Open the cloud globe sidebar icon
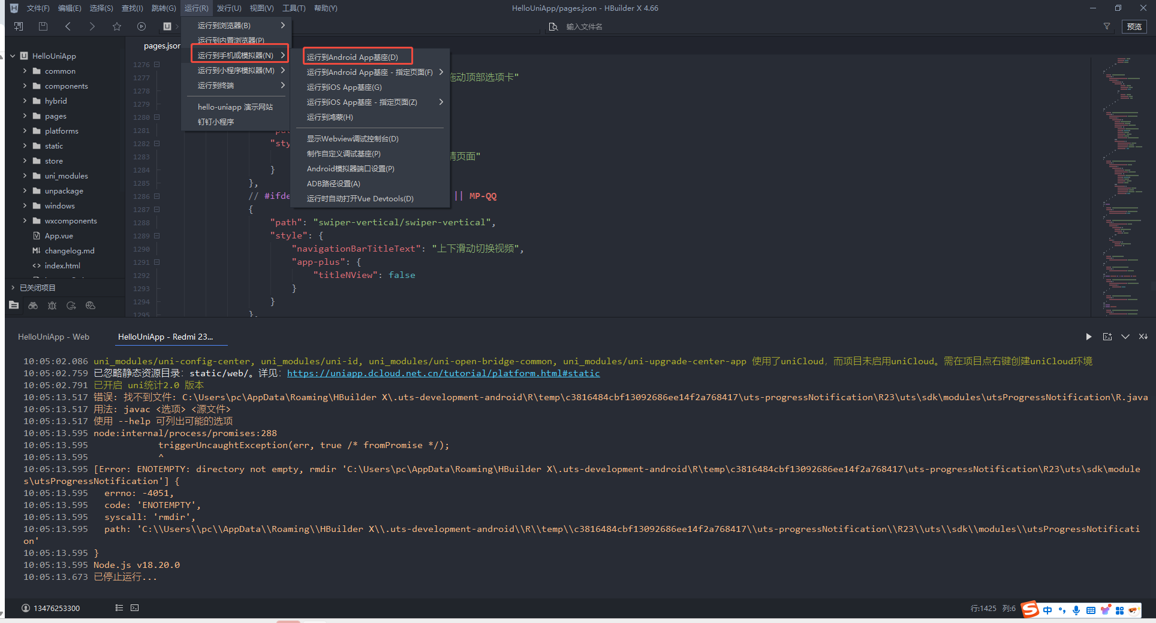This screenshot has height=623, width=1156. click(91, 306)
